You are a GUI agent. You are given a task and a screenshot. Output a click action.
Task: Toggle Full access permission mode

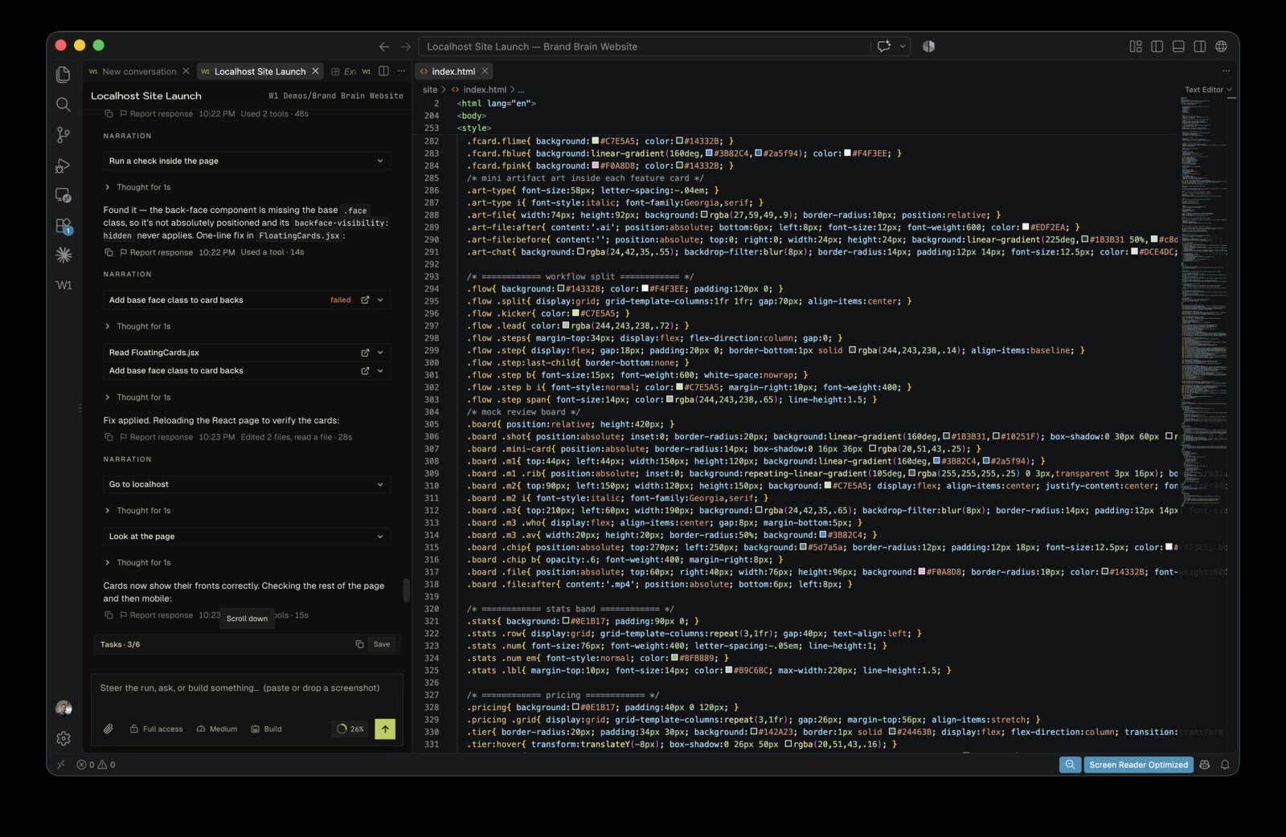tap(156, 729)
